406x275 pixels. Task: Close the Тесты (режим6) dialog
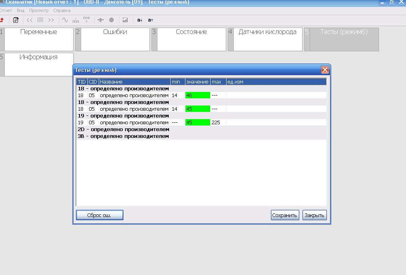click(x=325, y=70)
